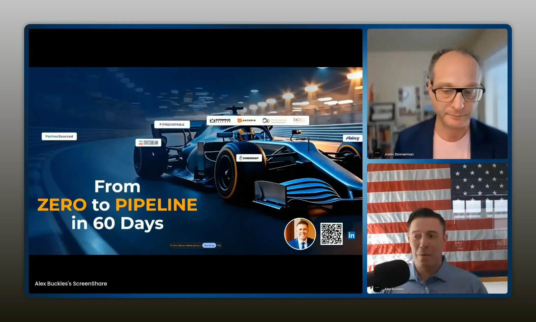The height and width of the screenshot is (322, 536).
Task: Click the LinkedIn icon on the slide
Action: coord(351,236)
